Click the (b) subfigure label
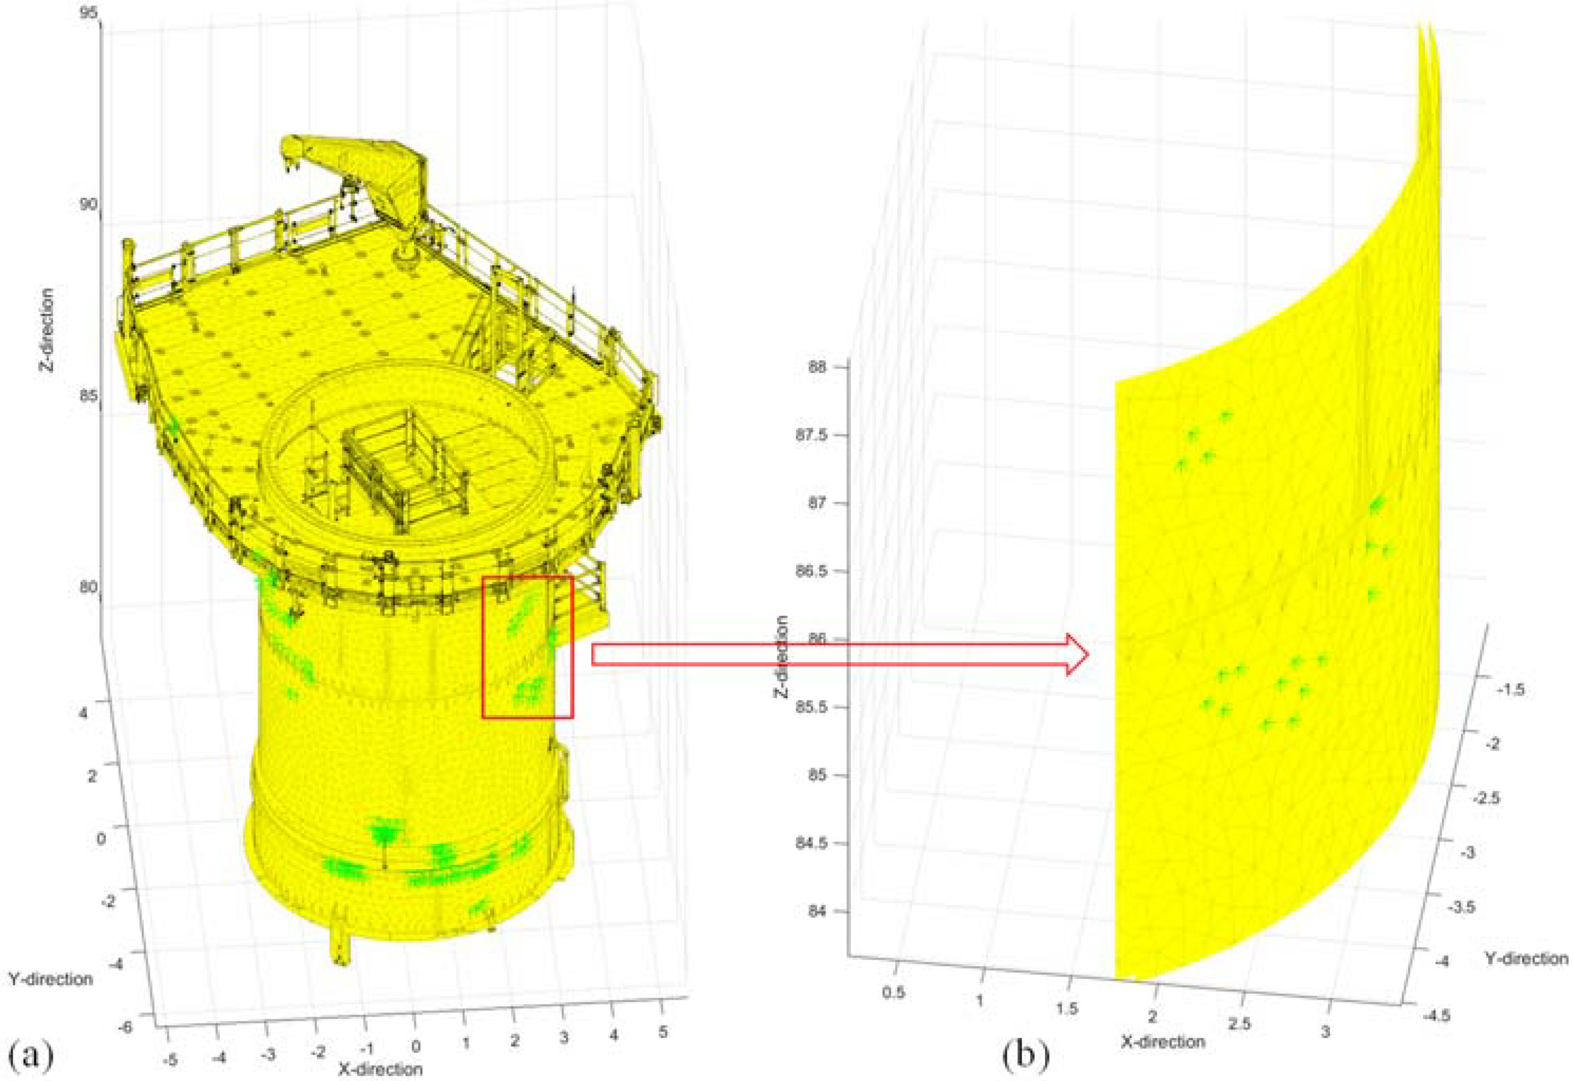The height and width of the screenshot is (1081, 1573). coord(1026,1055)
